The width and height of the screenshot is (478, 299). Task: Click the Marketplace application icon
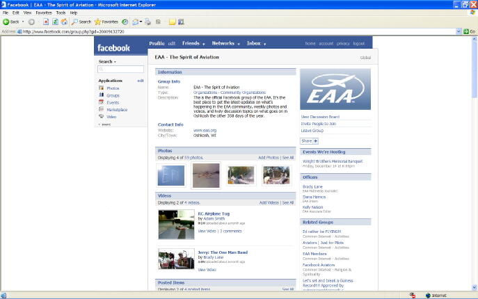click(101, 109)
